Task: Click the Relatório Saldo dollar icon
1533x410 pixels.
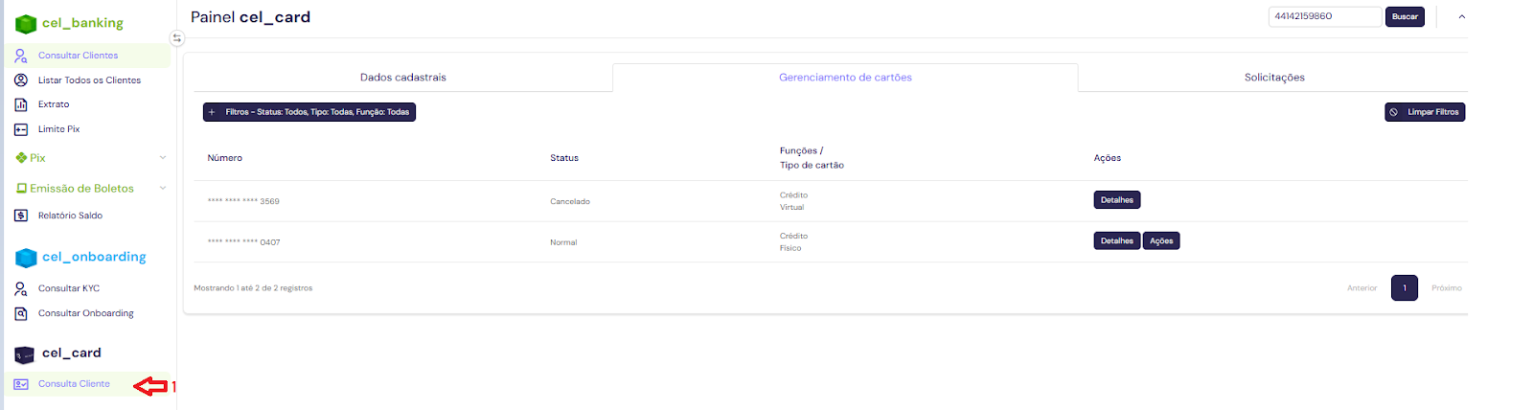Action: [21, 216]
